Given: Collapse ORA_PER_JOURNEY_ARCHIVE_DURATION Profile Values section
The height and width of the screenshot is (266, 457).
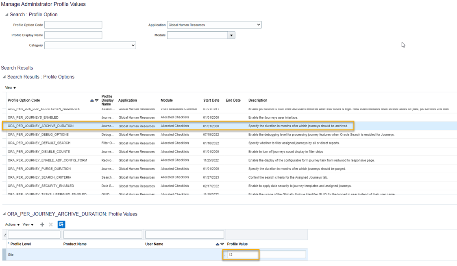Looking at the screenshot, I should tap(4, 214).
